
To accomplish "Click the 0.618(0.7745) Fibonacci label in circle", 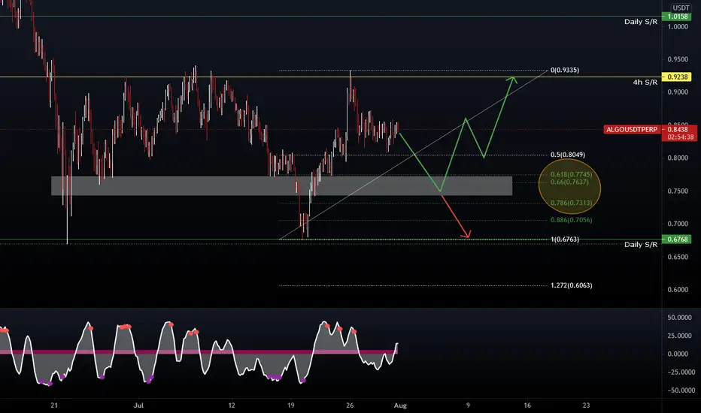I will 571,174.
